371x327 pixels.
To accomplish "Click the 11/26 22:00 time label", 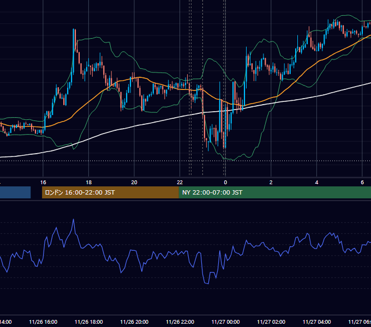I will (180, 322).
